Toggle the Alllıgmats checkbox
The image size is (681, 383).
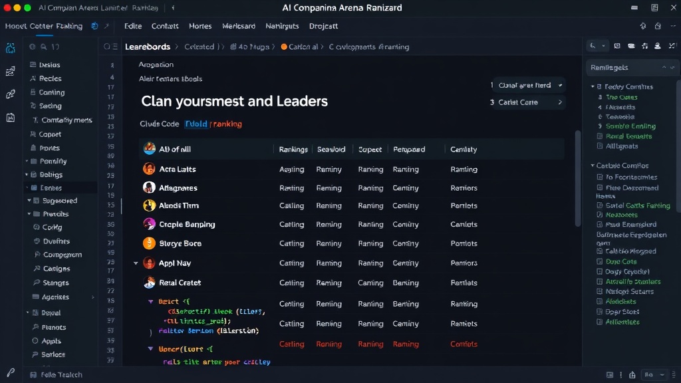tap(600, 146)
